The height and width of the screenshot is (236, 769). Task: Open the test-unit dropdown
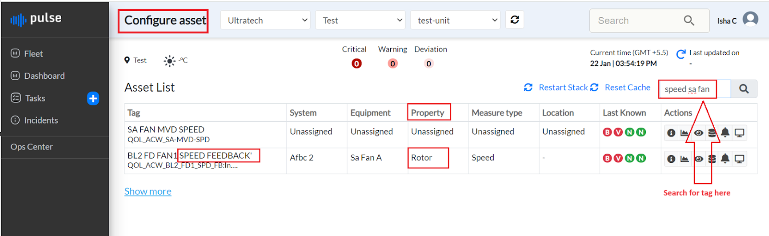456,20
